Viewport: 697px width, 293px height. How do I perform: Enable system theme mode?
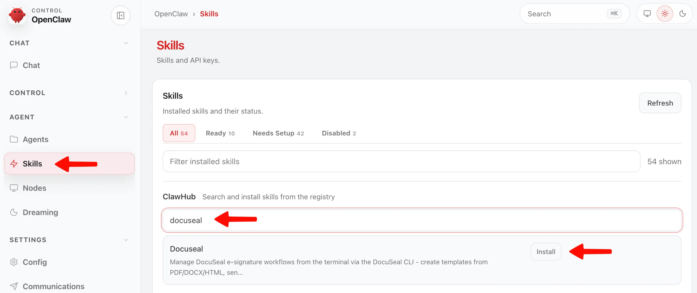pos(647,13)
